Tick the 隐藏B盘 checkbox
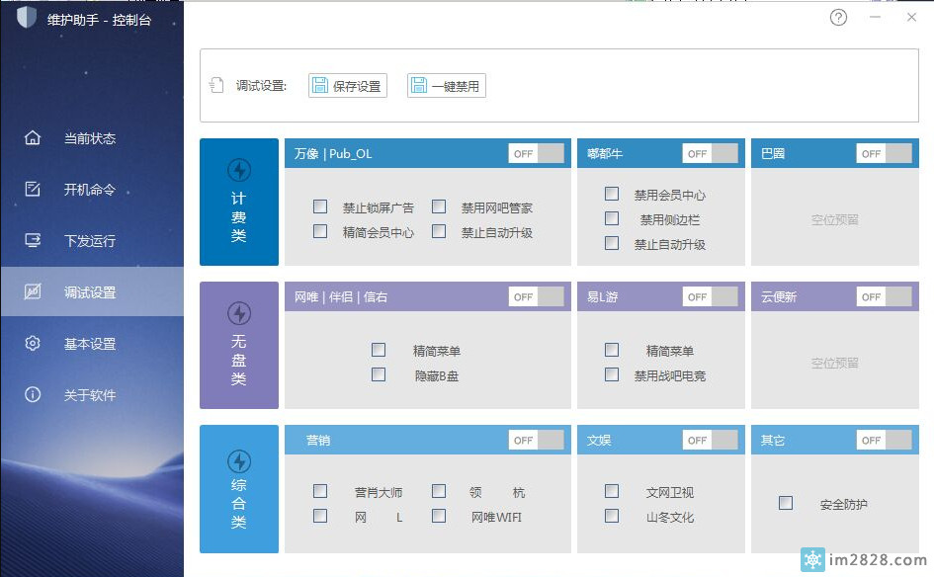934x577 pixels. 379,374
